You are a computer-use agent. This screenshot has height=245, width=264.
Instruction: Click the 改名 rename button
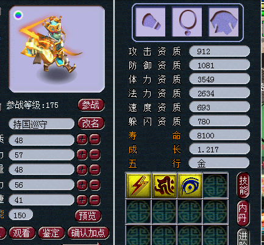point(91,123)
